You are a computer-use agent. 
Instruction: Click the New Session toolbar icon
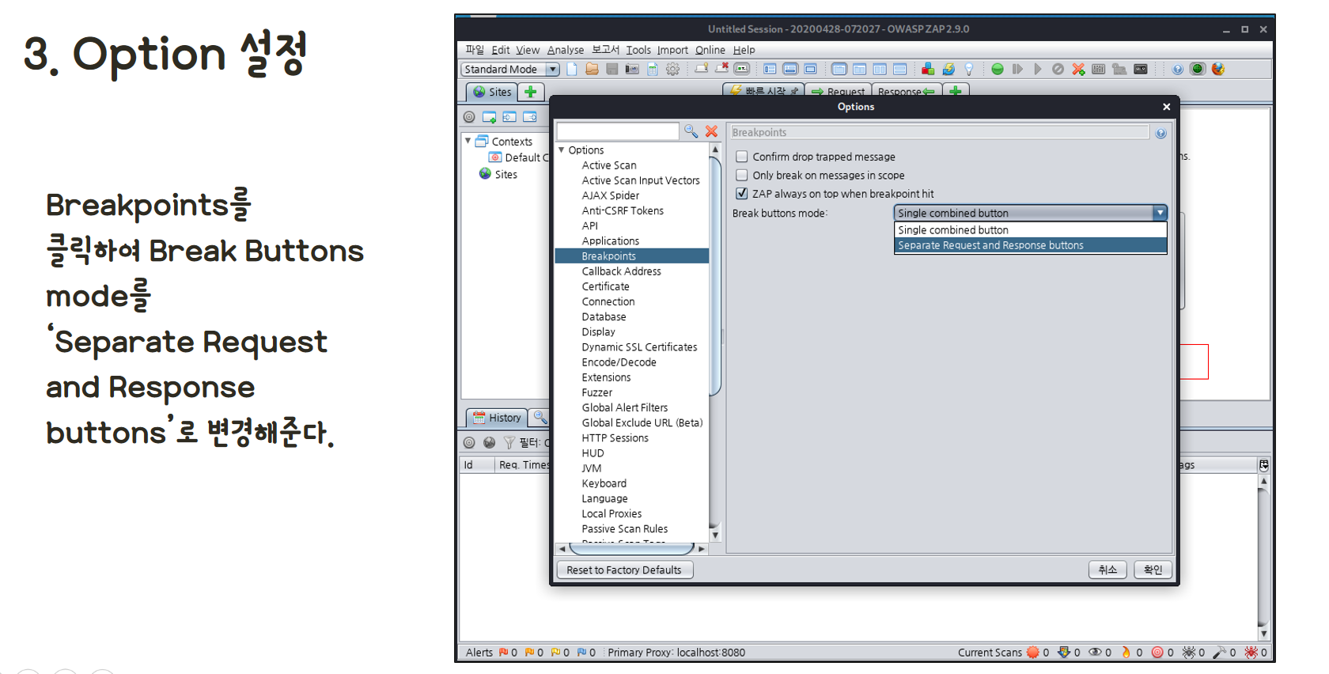click(572, 70)
